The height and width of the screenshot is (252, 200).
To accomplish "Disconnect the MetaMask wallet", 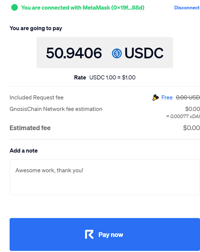I will (187, 8).
